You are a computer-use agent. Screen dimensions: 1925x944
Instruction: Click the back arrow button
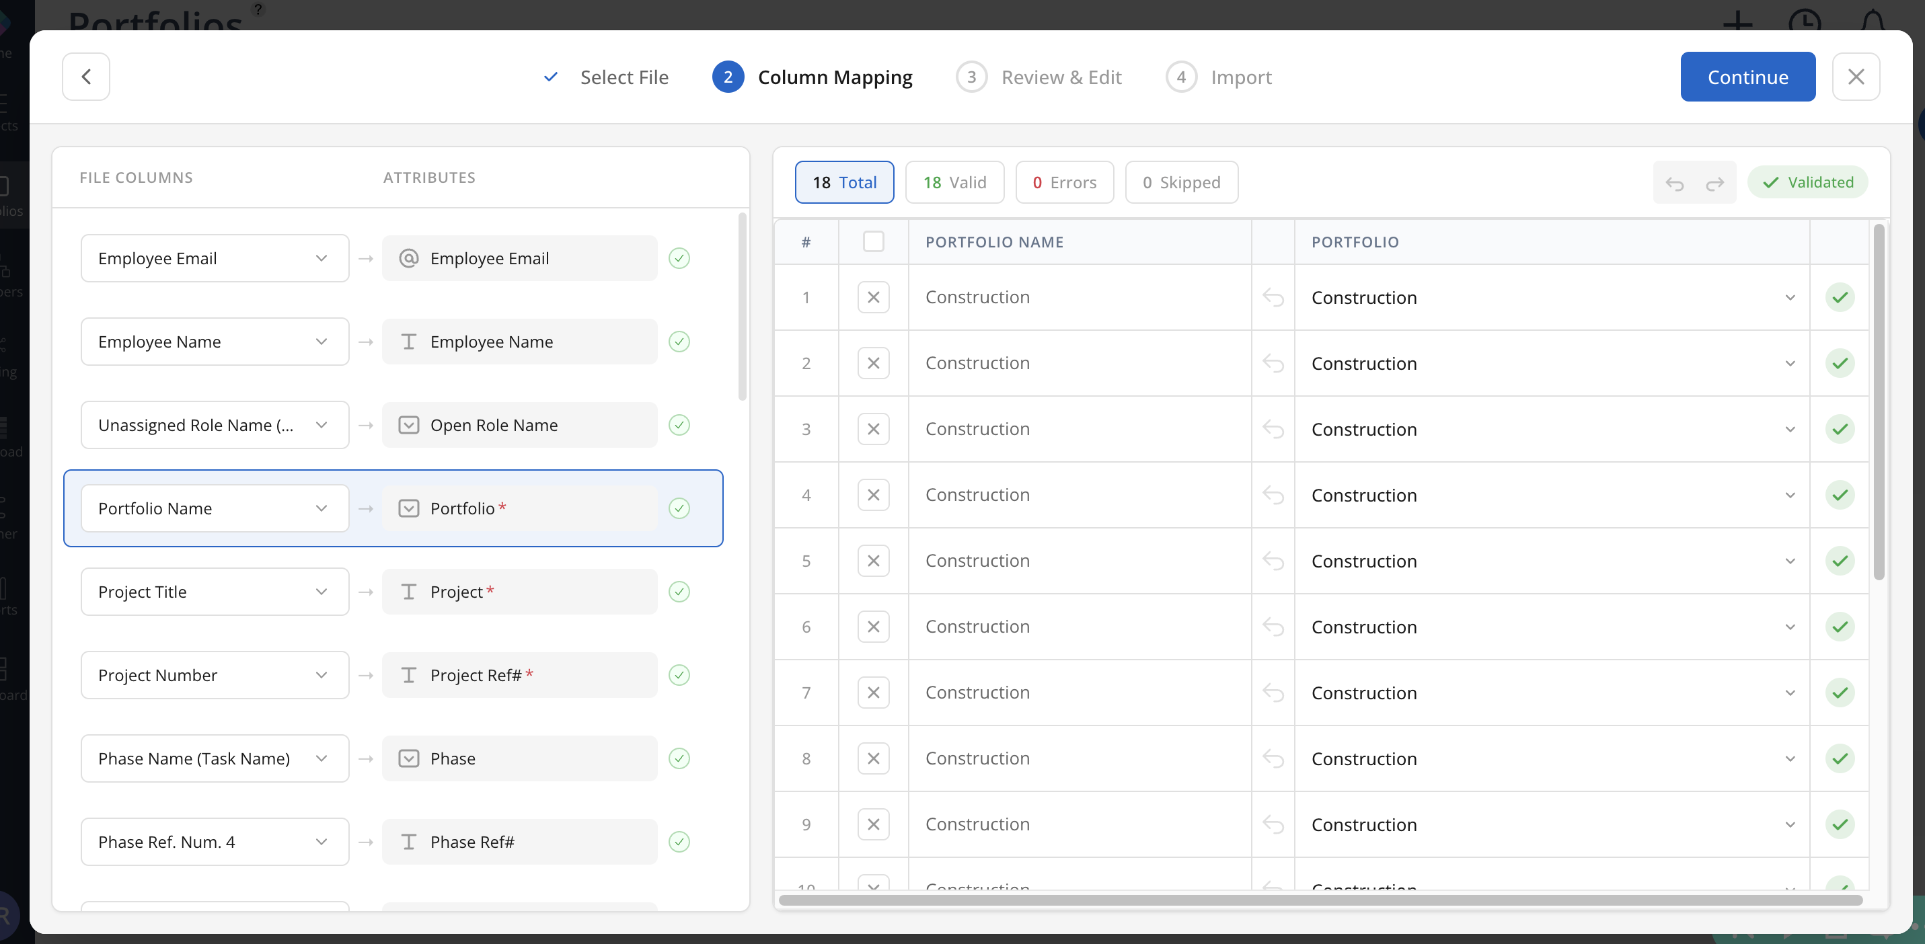(86, 76)
